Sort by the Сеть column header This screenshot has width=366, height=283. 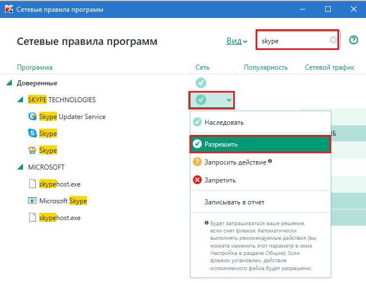202,67
